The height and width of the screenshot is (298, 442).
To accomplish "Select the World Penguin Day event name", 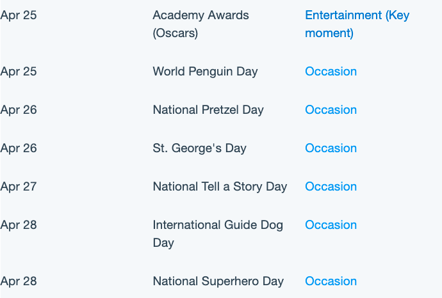I will (205, 72).
